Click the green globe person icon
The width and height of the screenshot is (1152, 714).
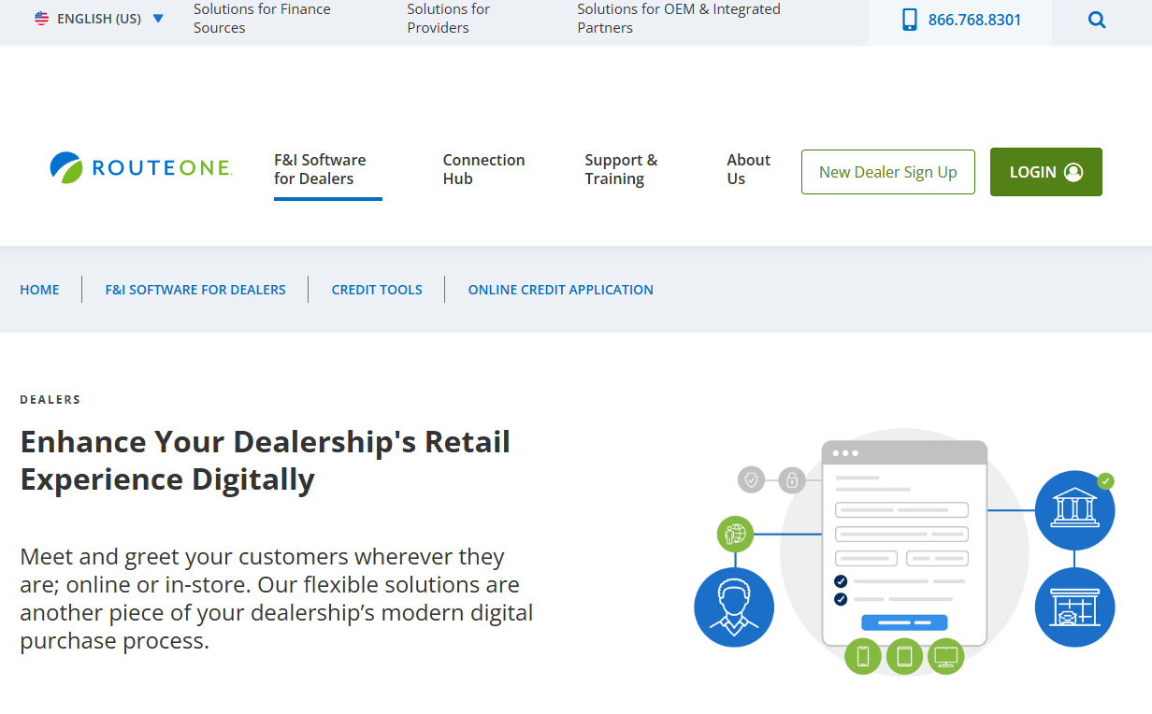point(736,535)
